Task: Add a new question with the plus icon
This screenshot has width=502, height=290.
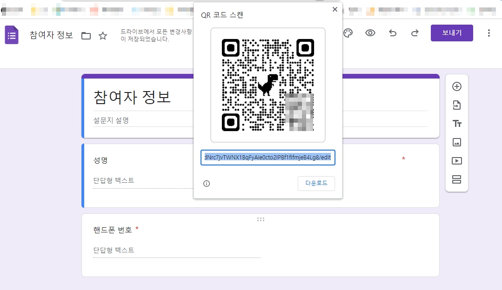Action: [456, 86]
